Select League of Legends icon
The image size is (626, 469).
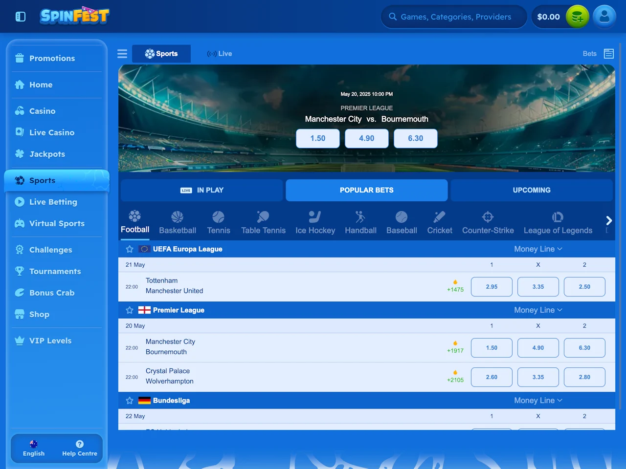(558, 216)
